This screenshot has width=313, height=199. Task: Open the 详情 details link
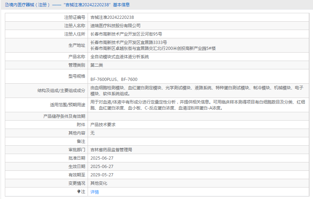[95, 192]
